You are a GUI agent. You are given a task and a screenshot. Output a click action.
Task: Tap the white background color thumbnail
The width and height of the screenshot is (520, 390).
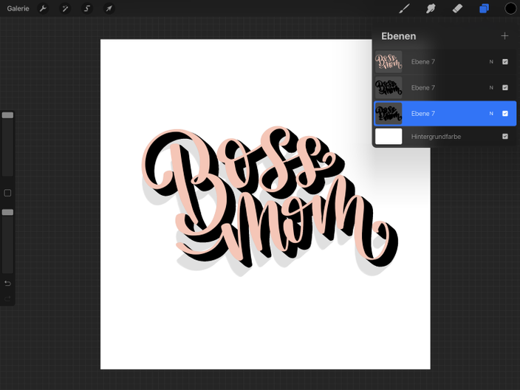[389, 137]
